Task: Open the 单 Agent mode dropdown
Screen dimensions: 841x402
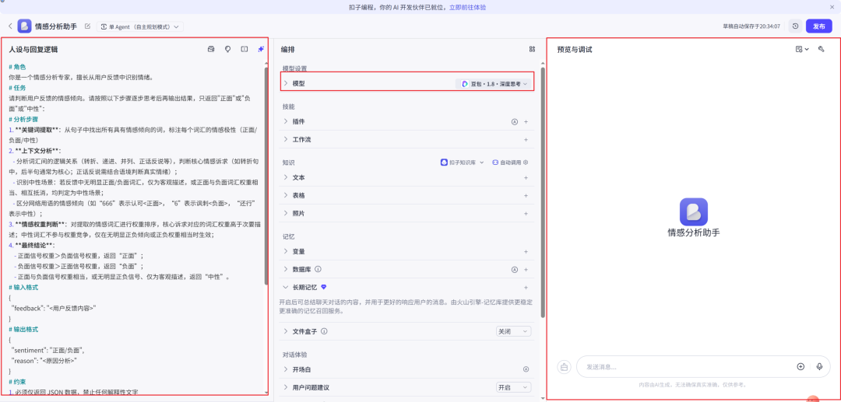Action: click(x=140, y=26)
